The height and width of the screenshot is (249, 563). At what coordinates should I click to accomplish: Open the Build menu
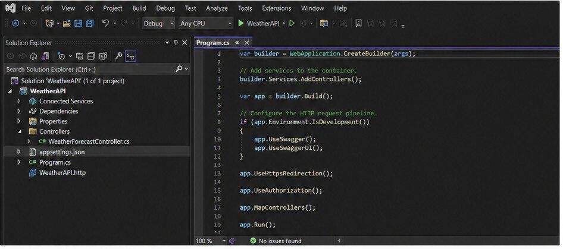139,8
